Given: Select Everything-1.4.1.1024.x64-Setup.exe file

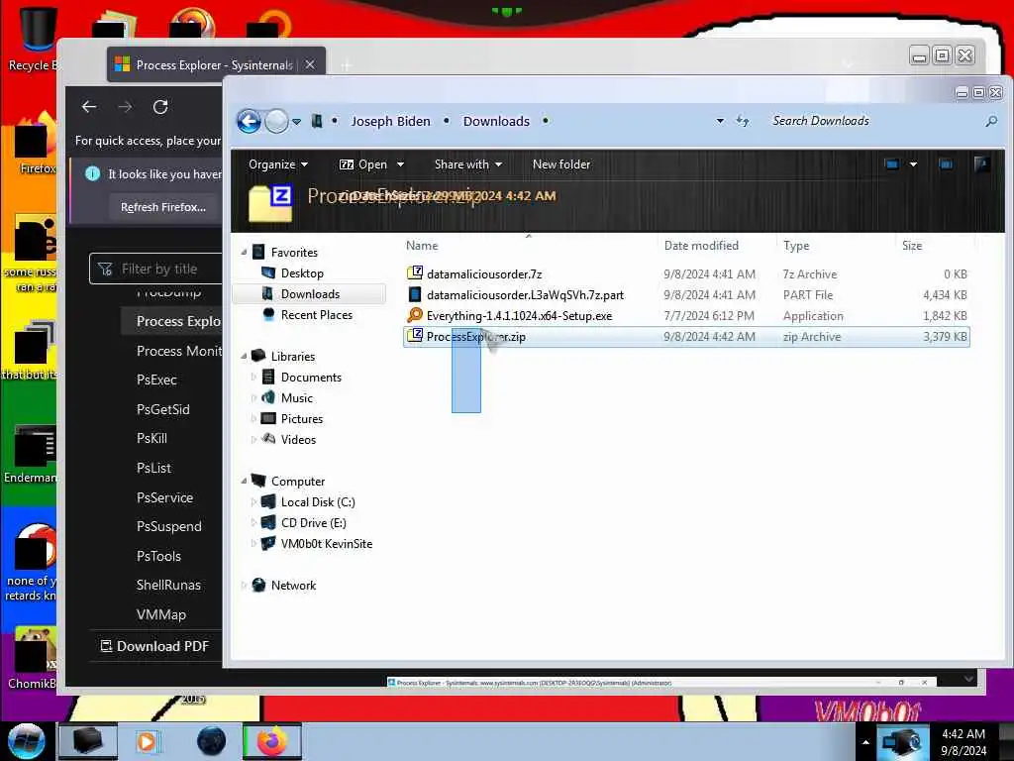Looking at the screenshot, I should tap(686, 316).
